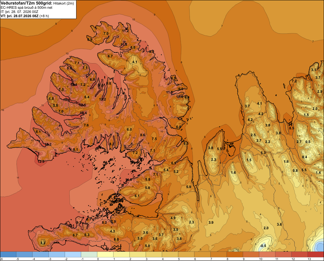Click the 7.5 temperature value inland
The height and width of the screenshot is (261, 324).
coord(154,139)
